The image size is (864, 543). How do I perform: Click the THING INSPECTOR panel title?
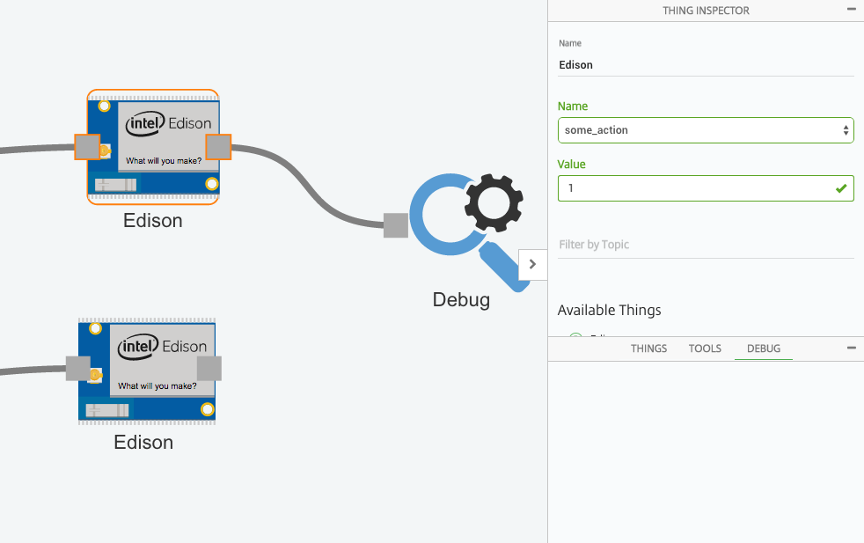click(706, 11)
